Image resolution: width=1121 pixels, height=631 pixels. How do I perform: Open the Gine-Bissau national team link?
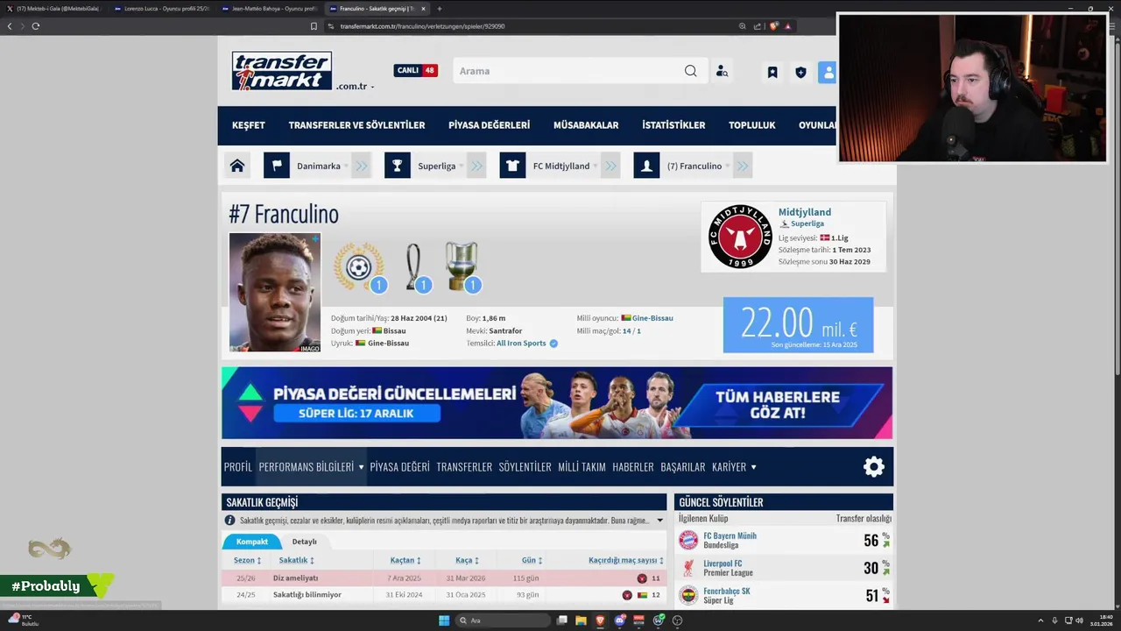[x=652, y=318]
